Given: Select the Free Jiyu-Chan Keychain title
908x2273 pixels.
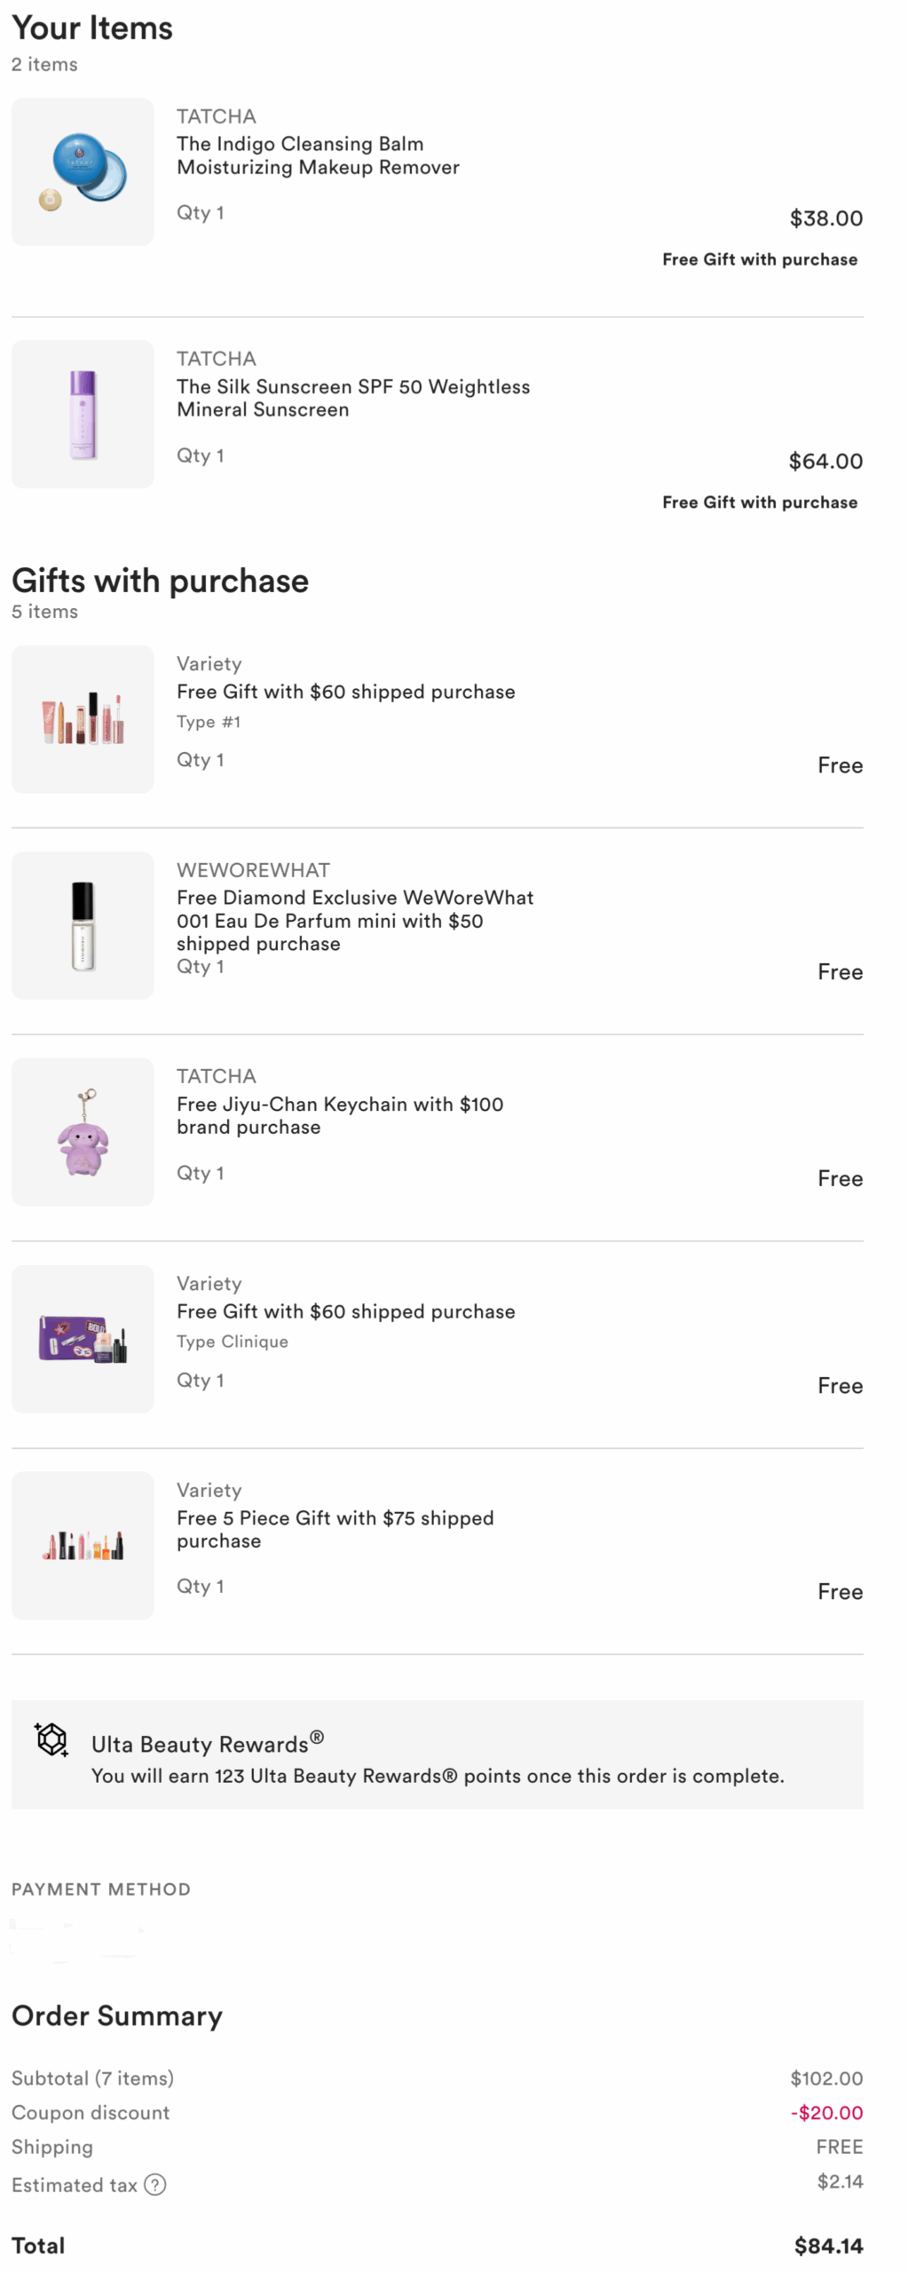Looking at the screenshot, I should [339, 1115].
